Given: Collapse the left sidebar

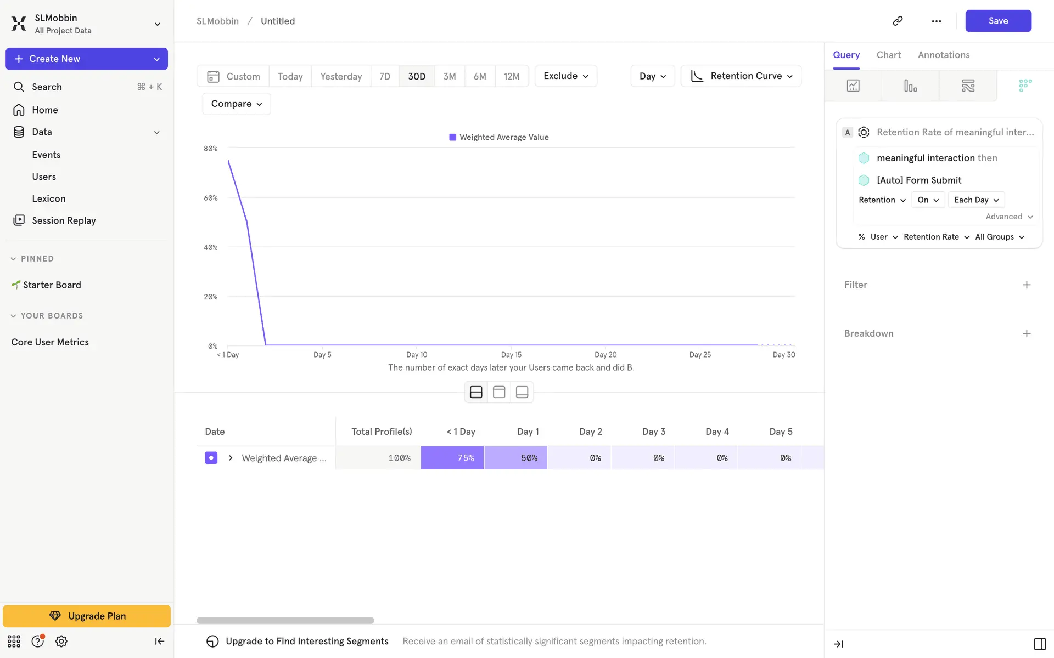Looking at the screenshot, I should pos(159,641).
